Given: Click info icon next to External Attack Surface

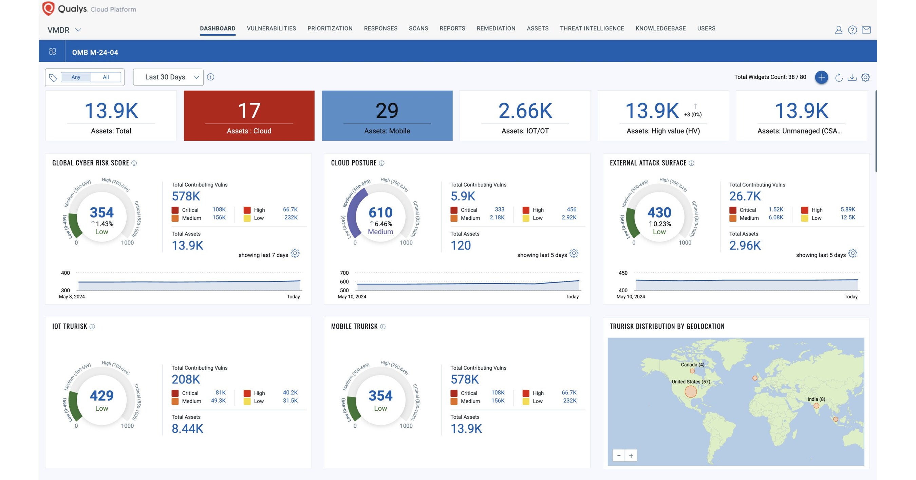Looking at the screenshot, I should tap(691, 163).
